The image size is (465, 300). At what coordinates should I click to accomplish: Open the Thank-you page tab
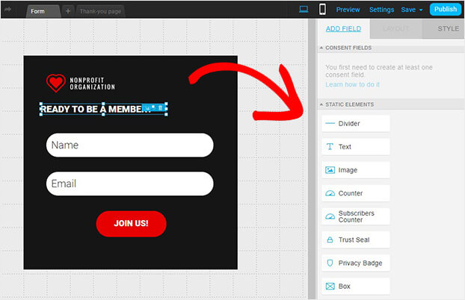100,11
